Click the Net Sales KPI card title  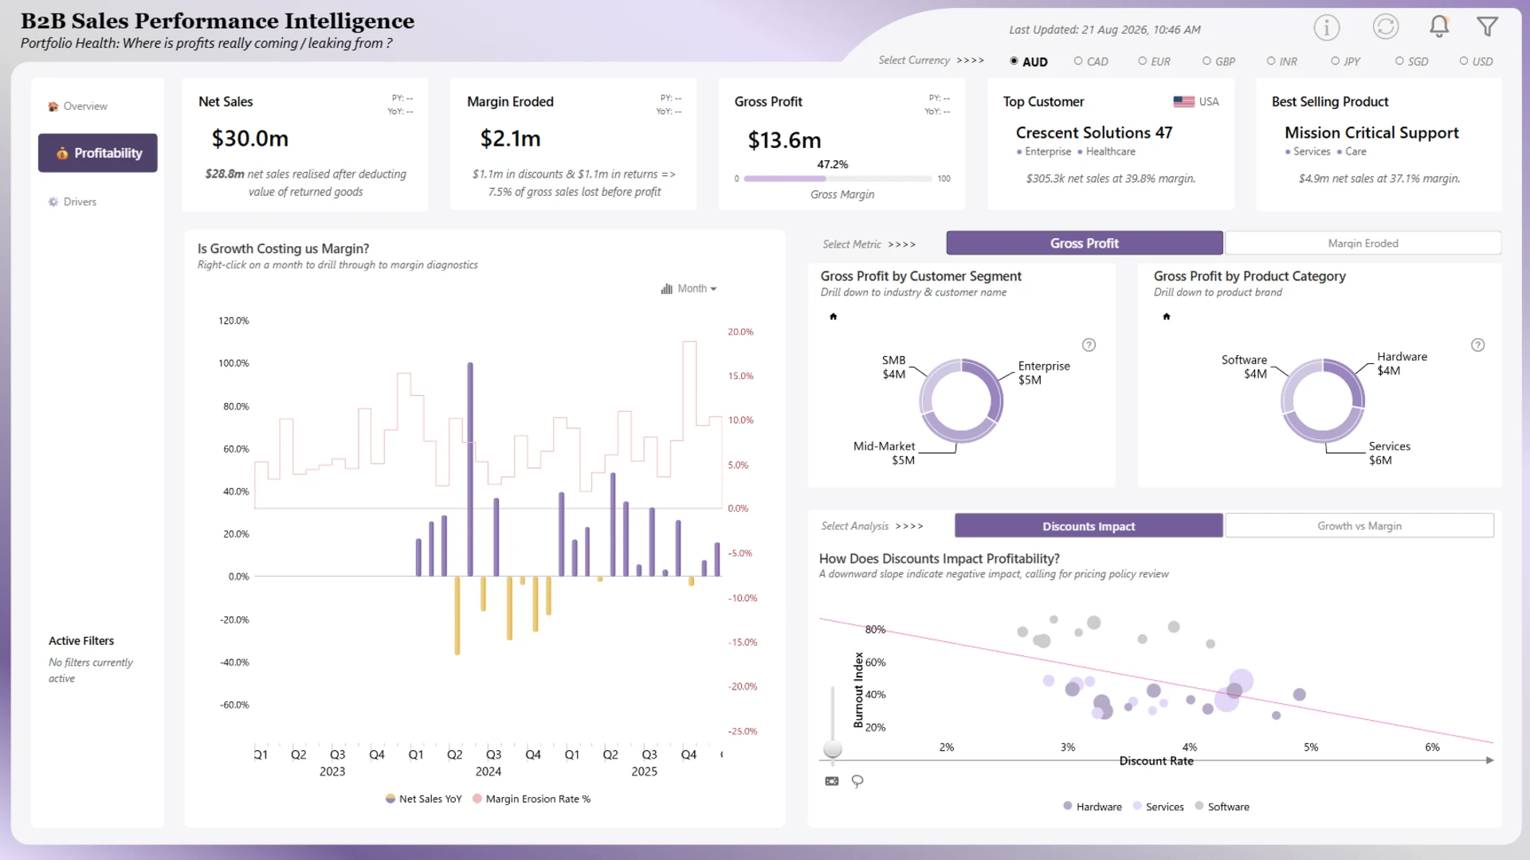click(226, 102)
